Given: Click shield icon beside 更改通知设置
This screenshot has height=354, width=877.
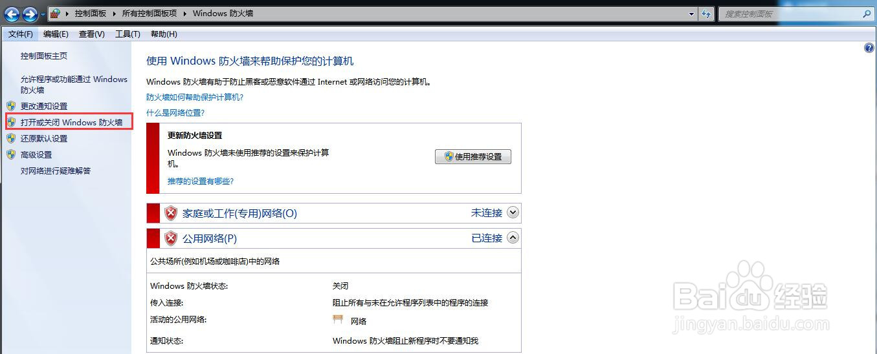Looking at the screenshot, I should (11, 106).
